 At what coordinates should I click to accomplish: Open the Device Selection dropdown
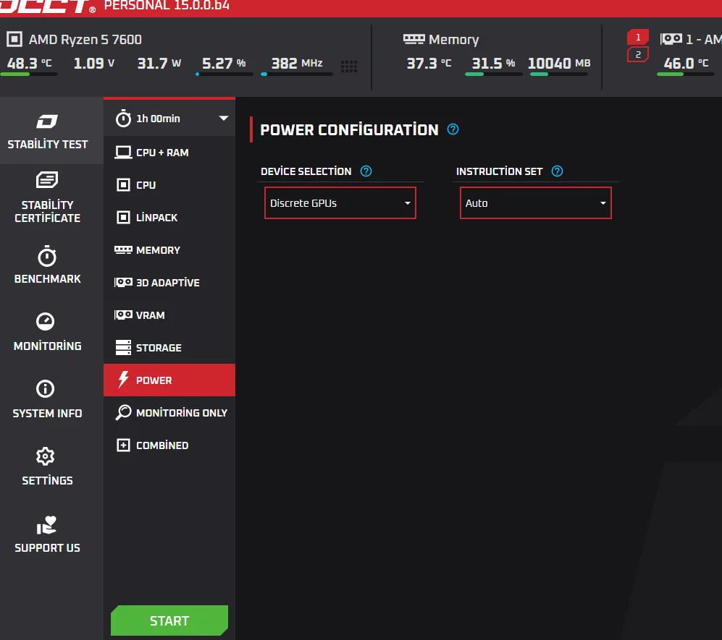click(340, 202)
